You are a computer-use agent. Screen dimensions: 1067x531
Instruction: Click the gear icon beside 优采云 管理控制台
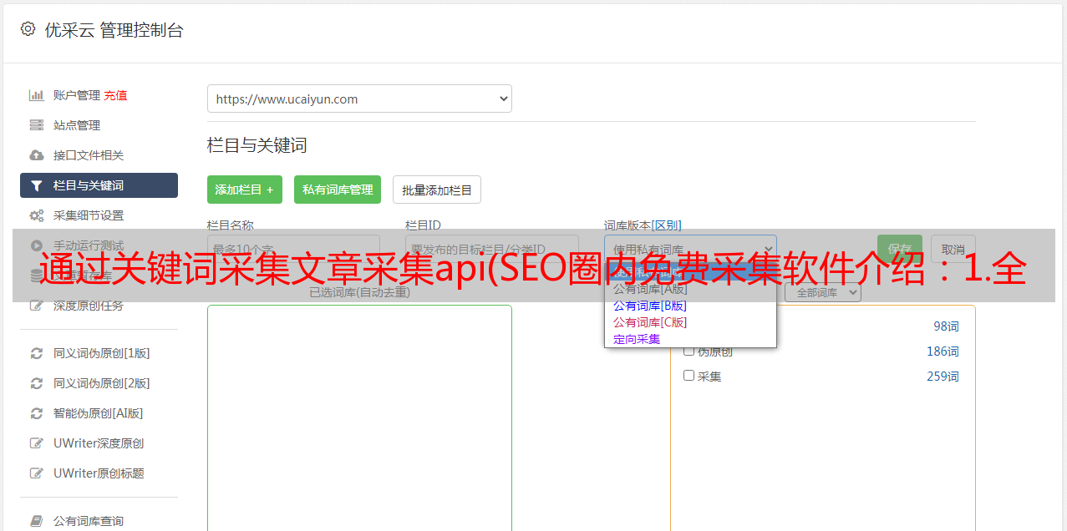click(x=28, y=29)
